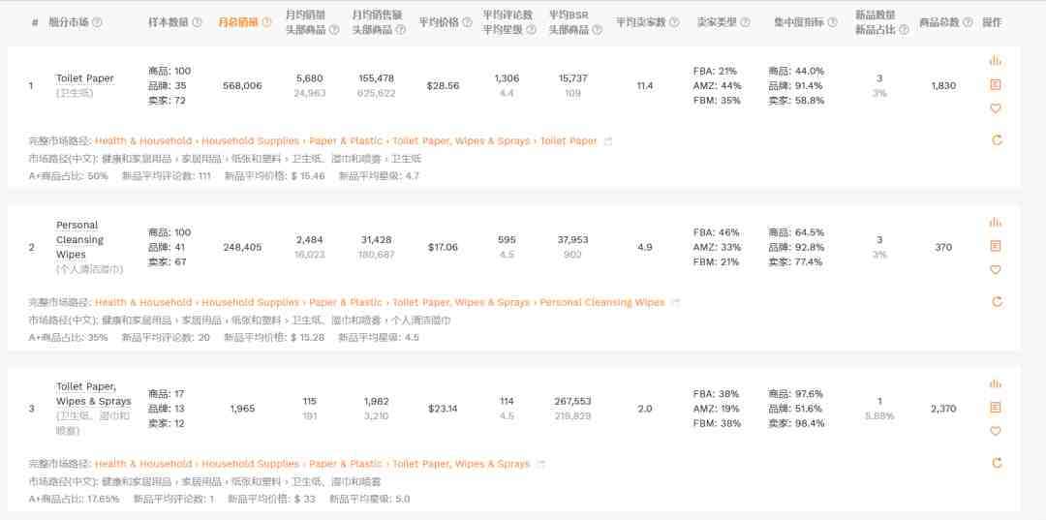
Task: Click the help icon next to 平均卖家数
Action: coord(674,22)
